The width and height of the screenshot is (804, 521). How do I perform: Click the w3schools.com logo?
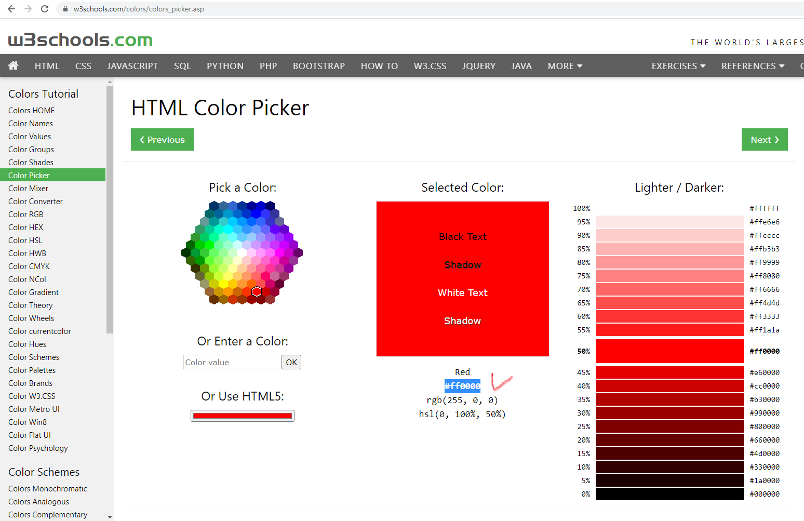81,40
